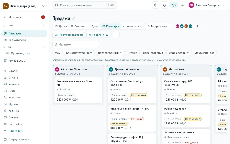
Task: Switch language to Каз
Action: point(182,5)
